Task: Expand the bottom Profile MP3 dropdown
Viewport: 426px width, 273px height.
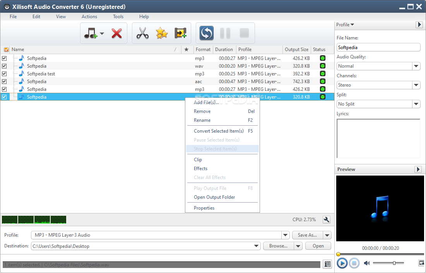Action: point(285,235)
